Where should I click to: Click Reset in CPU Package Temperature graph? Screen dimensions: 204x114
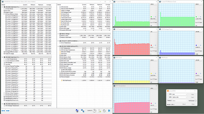[x=156, y=51]
